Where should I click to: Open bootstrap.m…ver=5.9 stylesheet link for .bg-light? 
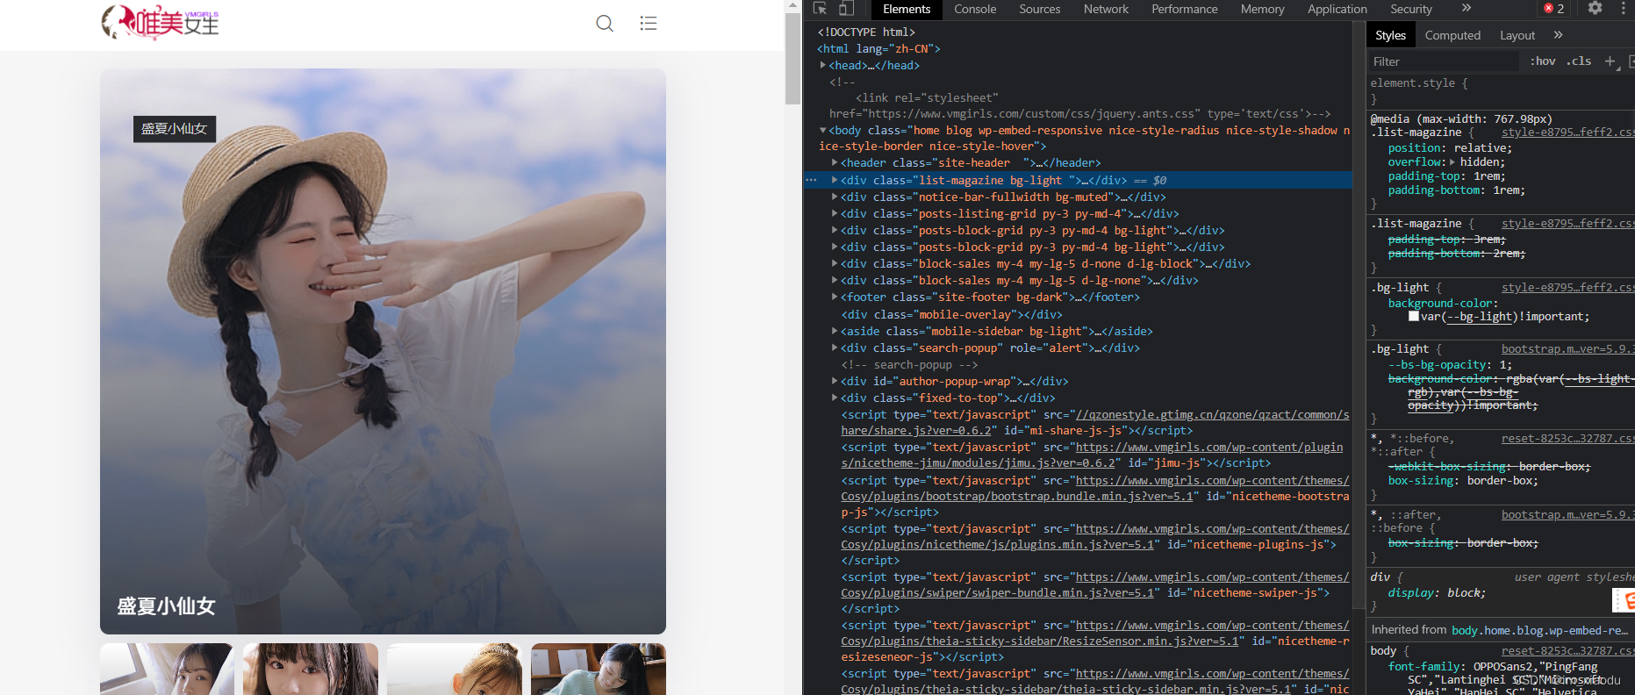pyautogui.click(x=1567, y=348)
